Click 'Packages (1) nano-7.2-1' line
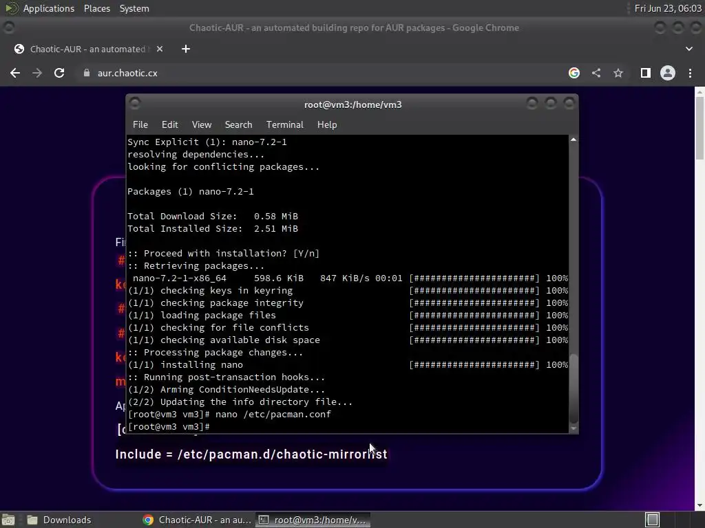Screen dimensions: 705x528 point(191,192)
